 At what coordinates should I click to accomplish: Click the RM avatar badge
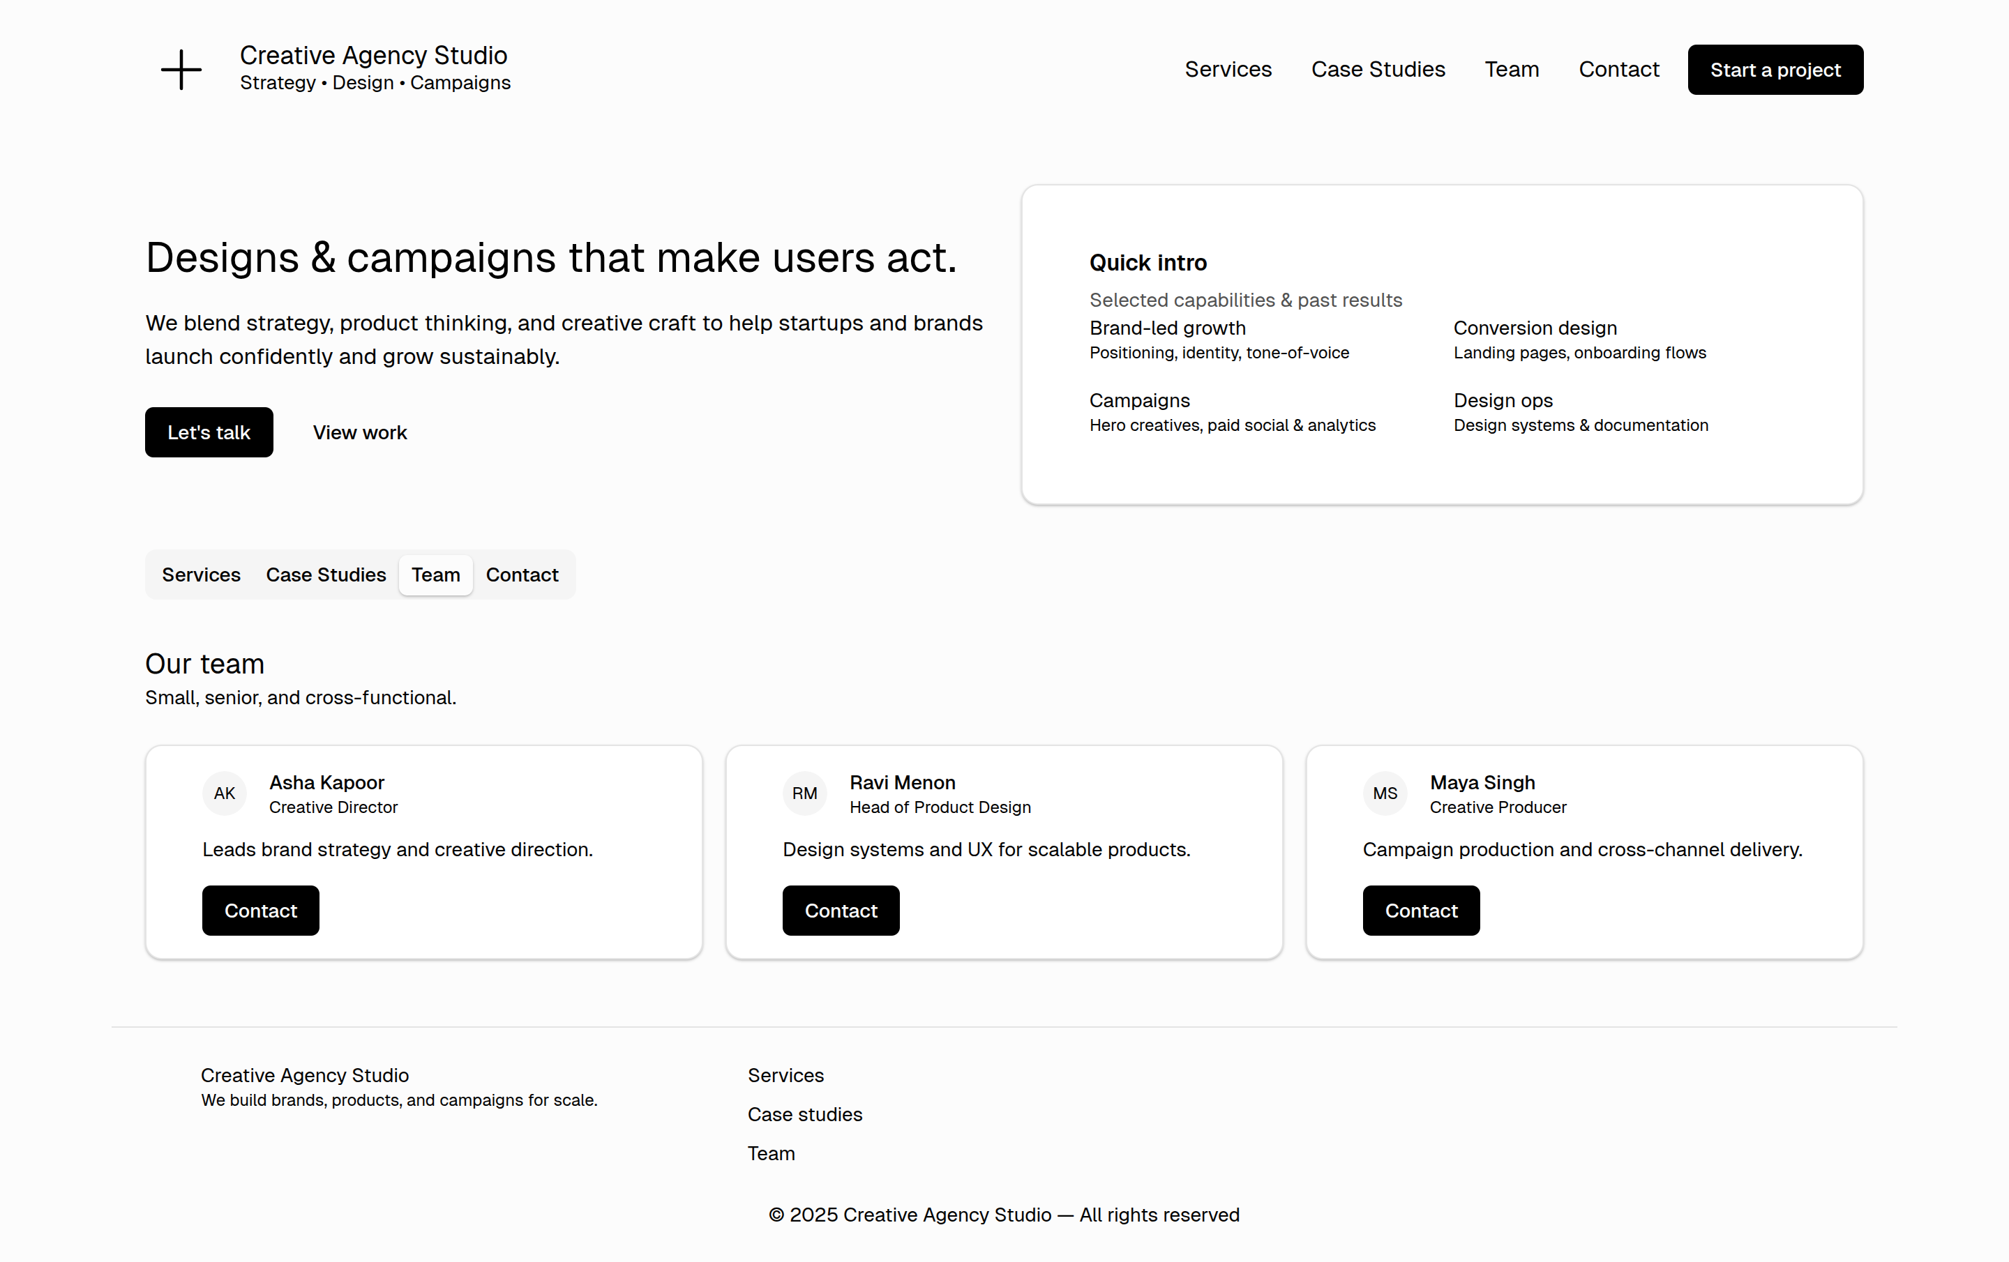804,793
